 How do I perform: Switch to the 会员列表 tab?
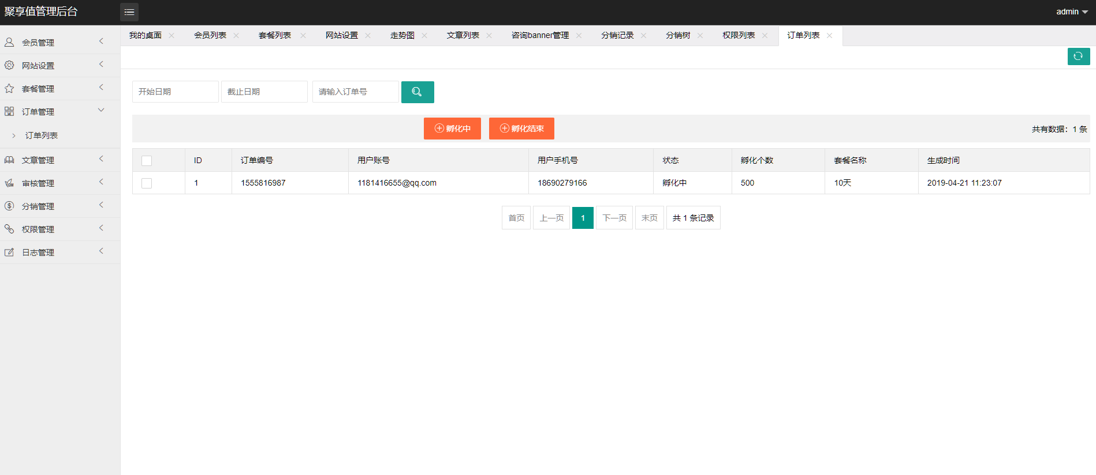click(210, 36)
